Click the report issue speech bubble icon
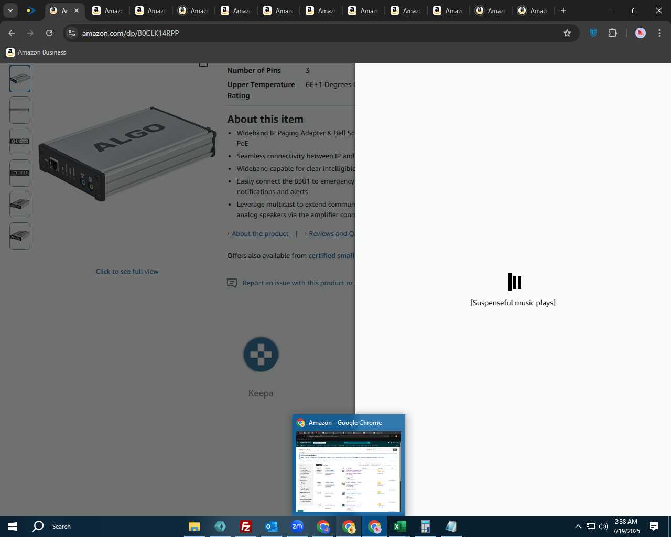Image resolution: width=671 pixels, height=537 pixels. click(232, 283)
